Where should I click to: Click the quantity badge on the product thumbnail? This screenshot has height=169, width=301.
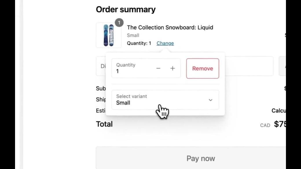click(x=119, y=23)
